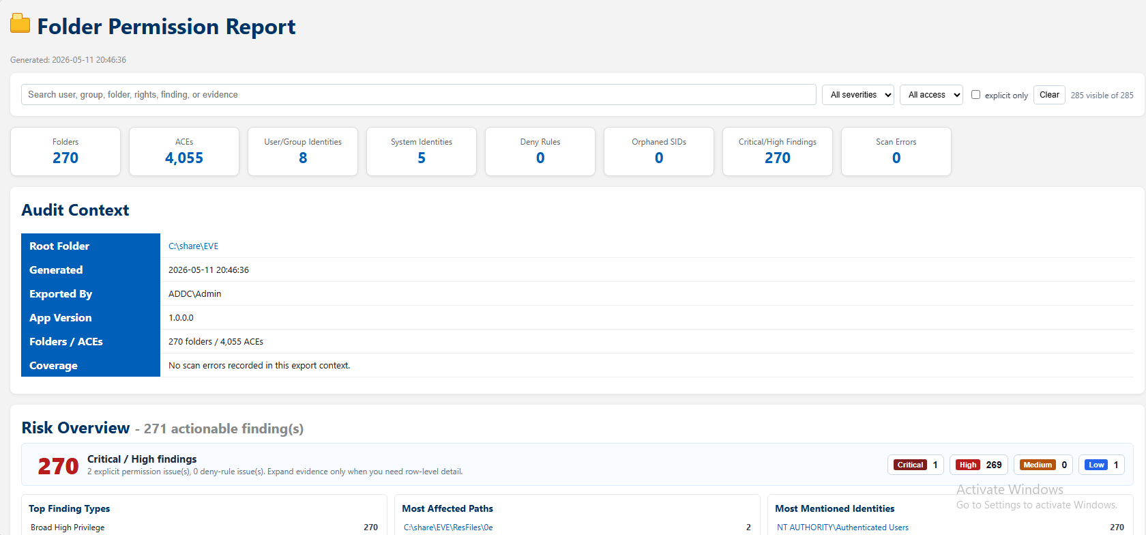Click the Top Finding Types heading
Image resolution: width=1146 pixels, height=535 pixels.
pyautogui.click(x=69, y=508)
